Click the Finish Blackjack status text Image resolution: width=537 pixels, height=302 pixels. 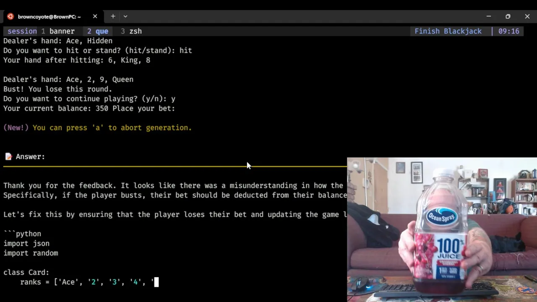[448, 31]
